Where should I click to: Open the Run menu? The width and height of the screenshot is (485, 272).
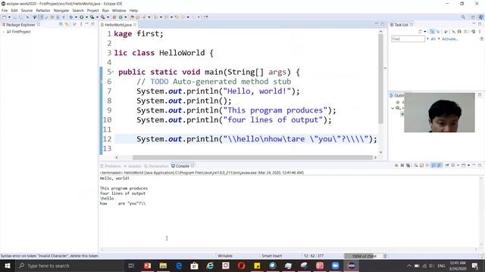click(x=105, y=11)
